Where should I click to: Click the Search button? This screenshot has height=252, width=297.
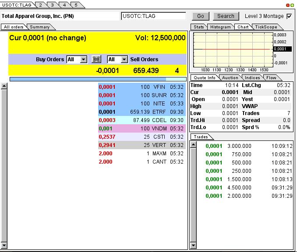click(x=226, y=16)
